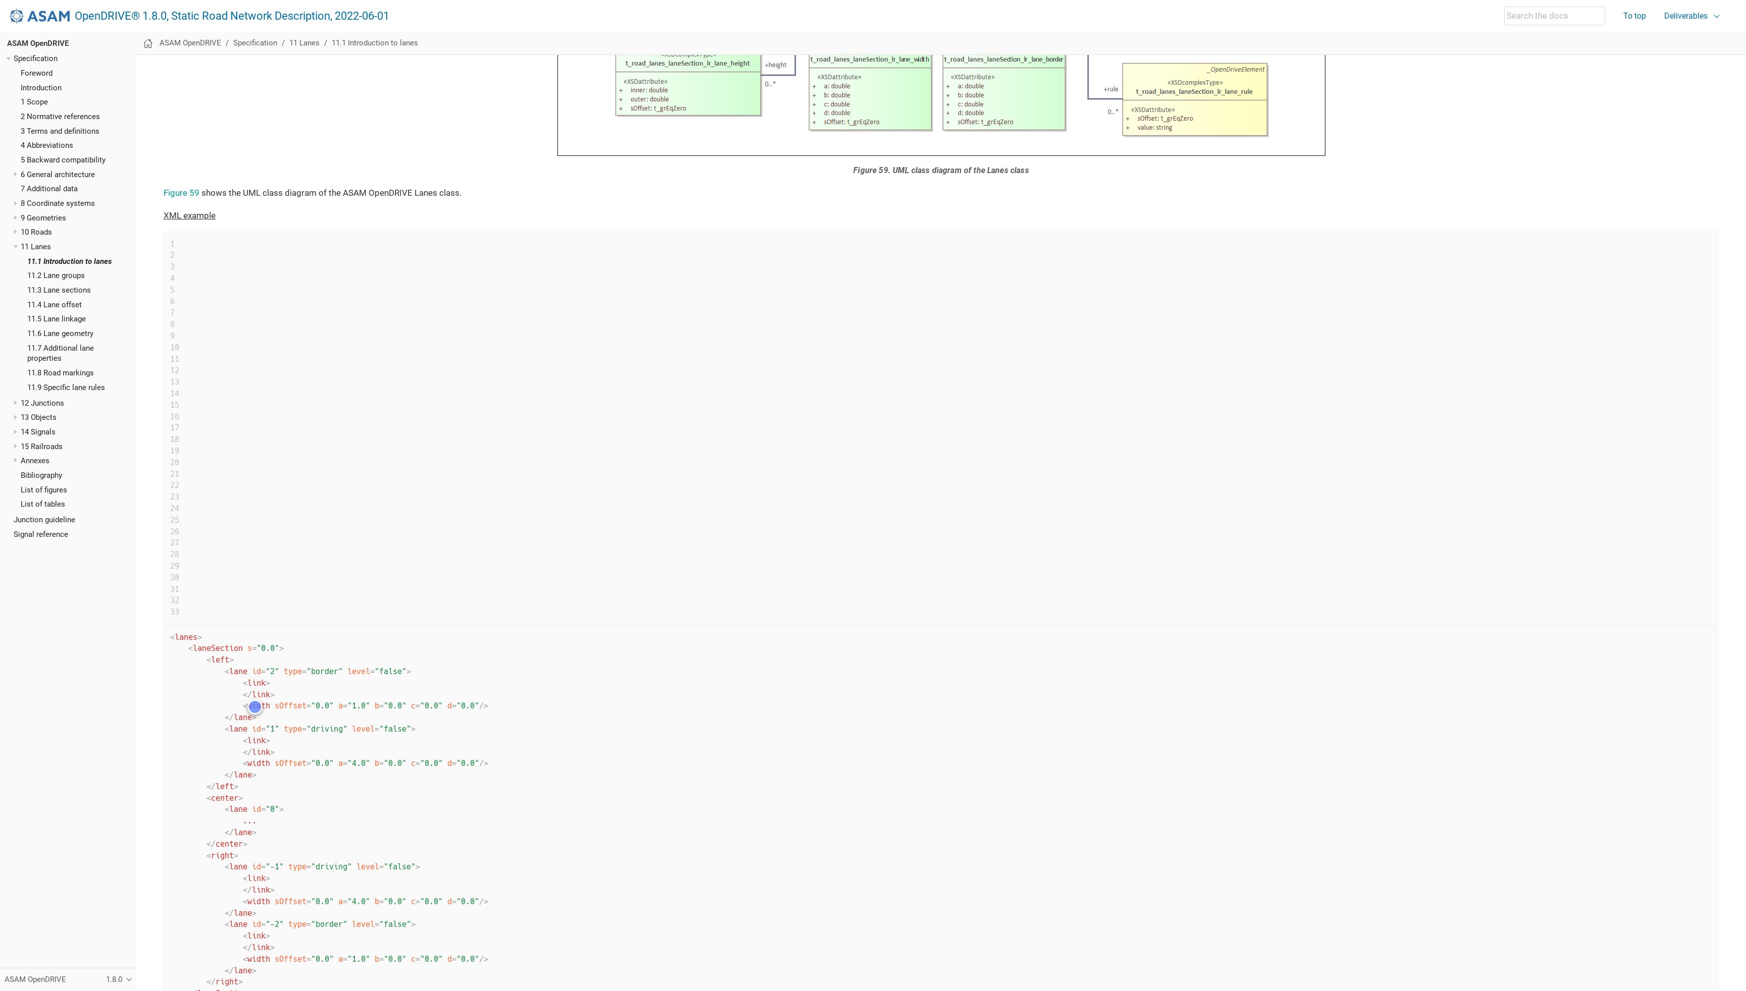This screenshot has height=991, width=1746.
Task: Click the center tag in code
Action: [x=225, y=798]
